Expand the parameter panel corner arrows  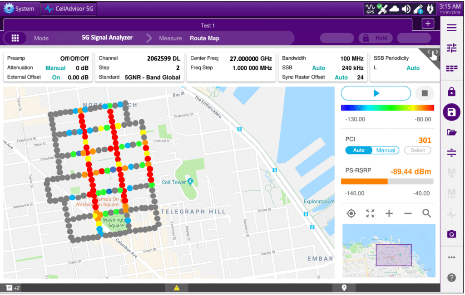pyautogui.click(x=434, y=53)
